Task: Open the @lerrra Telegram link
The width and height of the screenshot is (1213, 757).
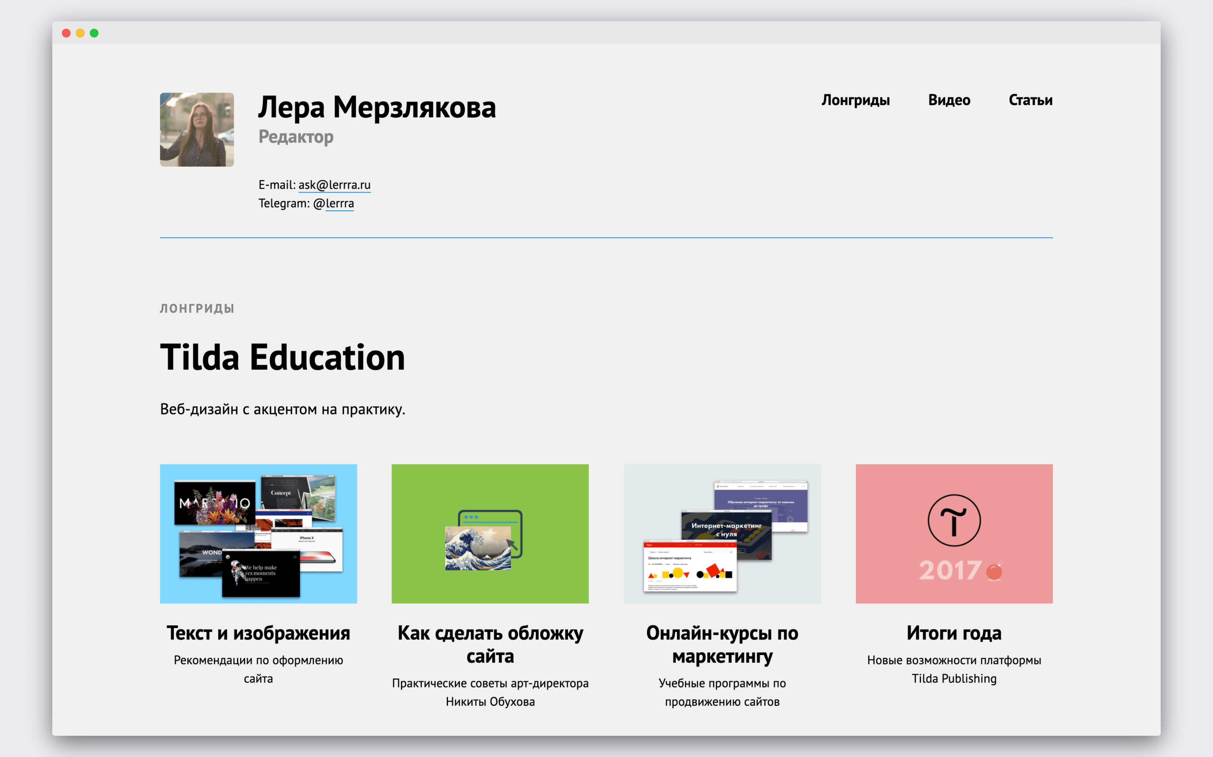Action: [x=339, y=203]
